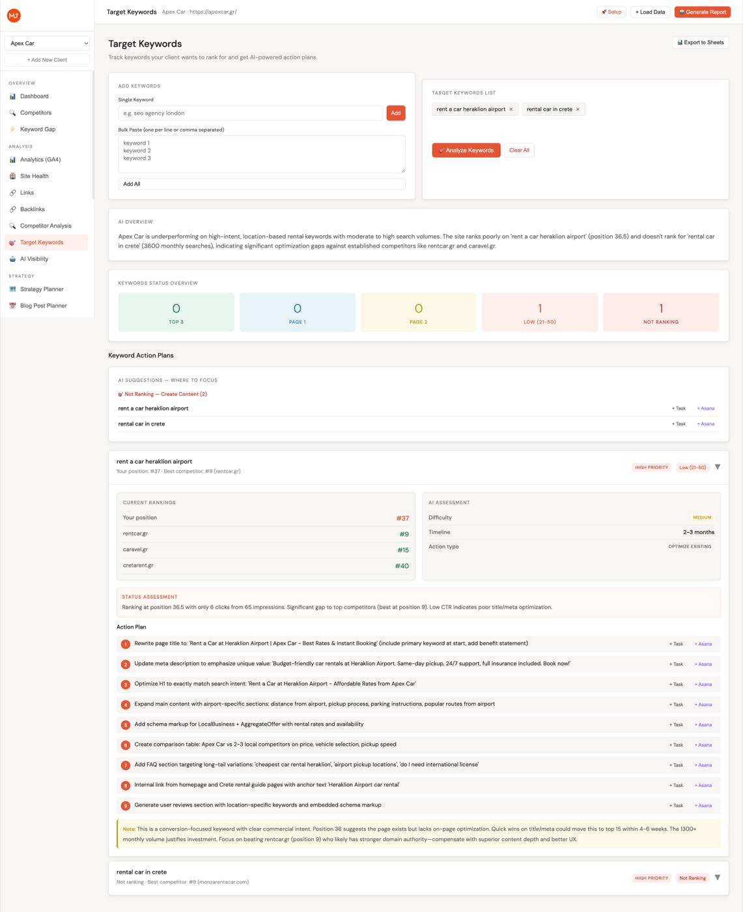The width and height of the screenshot is (743, 912).
Task: Click AI Visibility robot icon
Action: [x=12, y=259]
